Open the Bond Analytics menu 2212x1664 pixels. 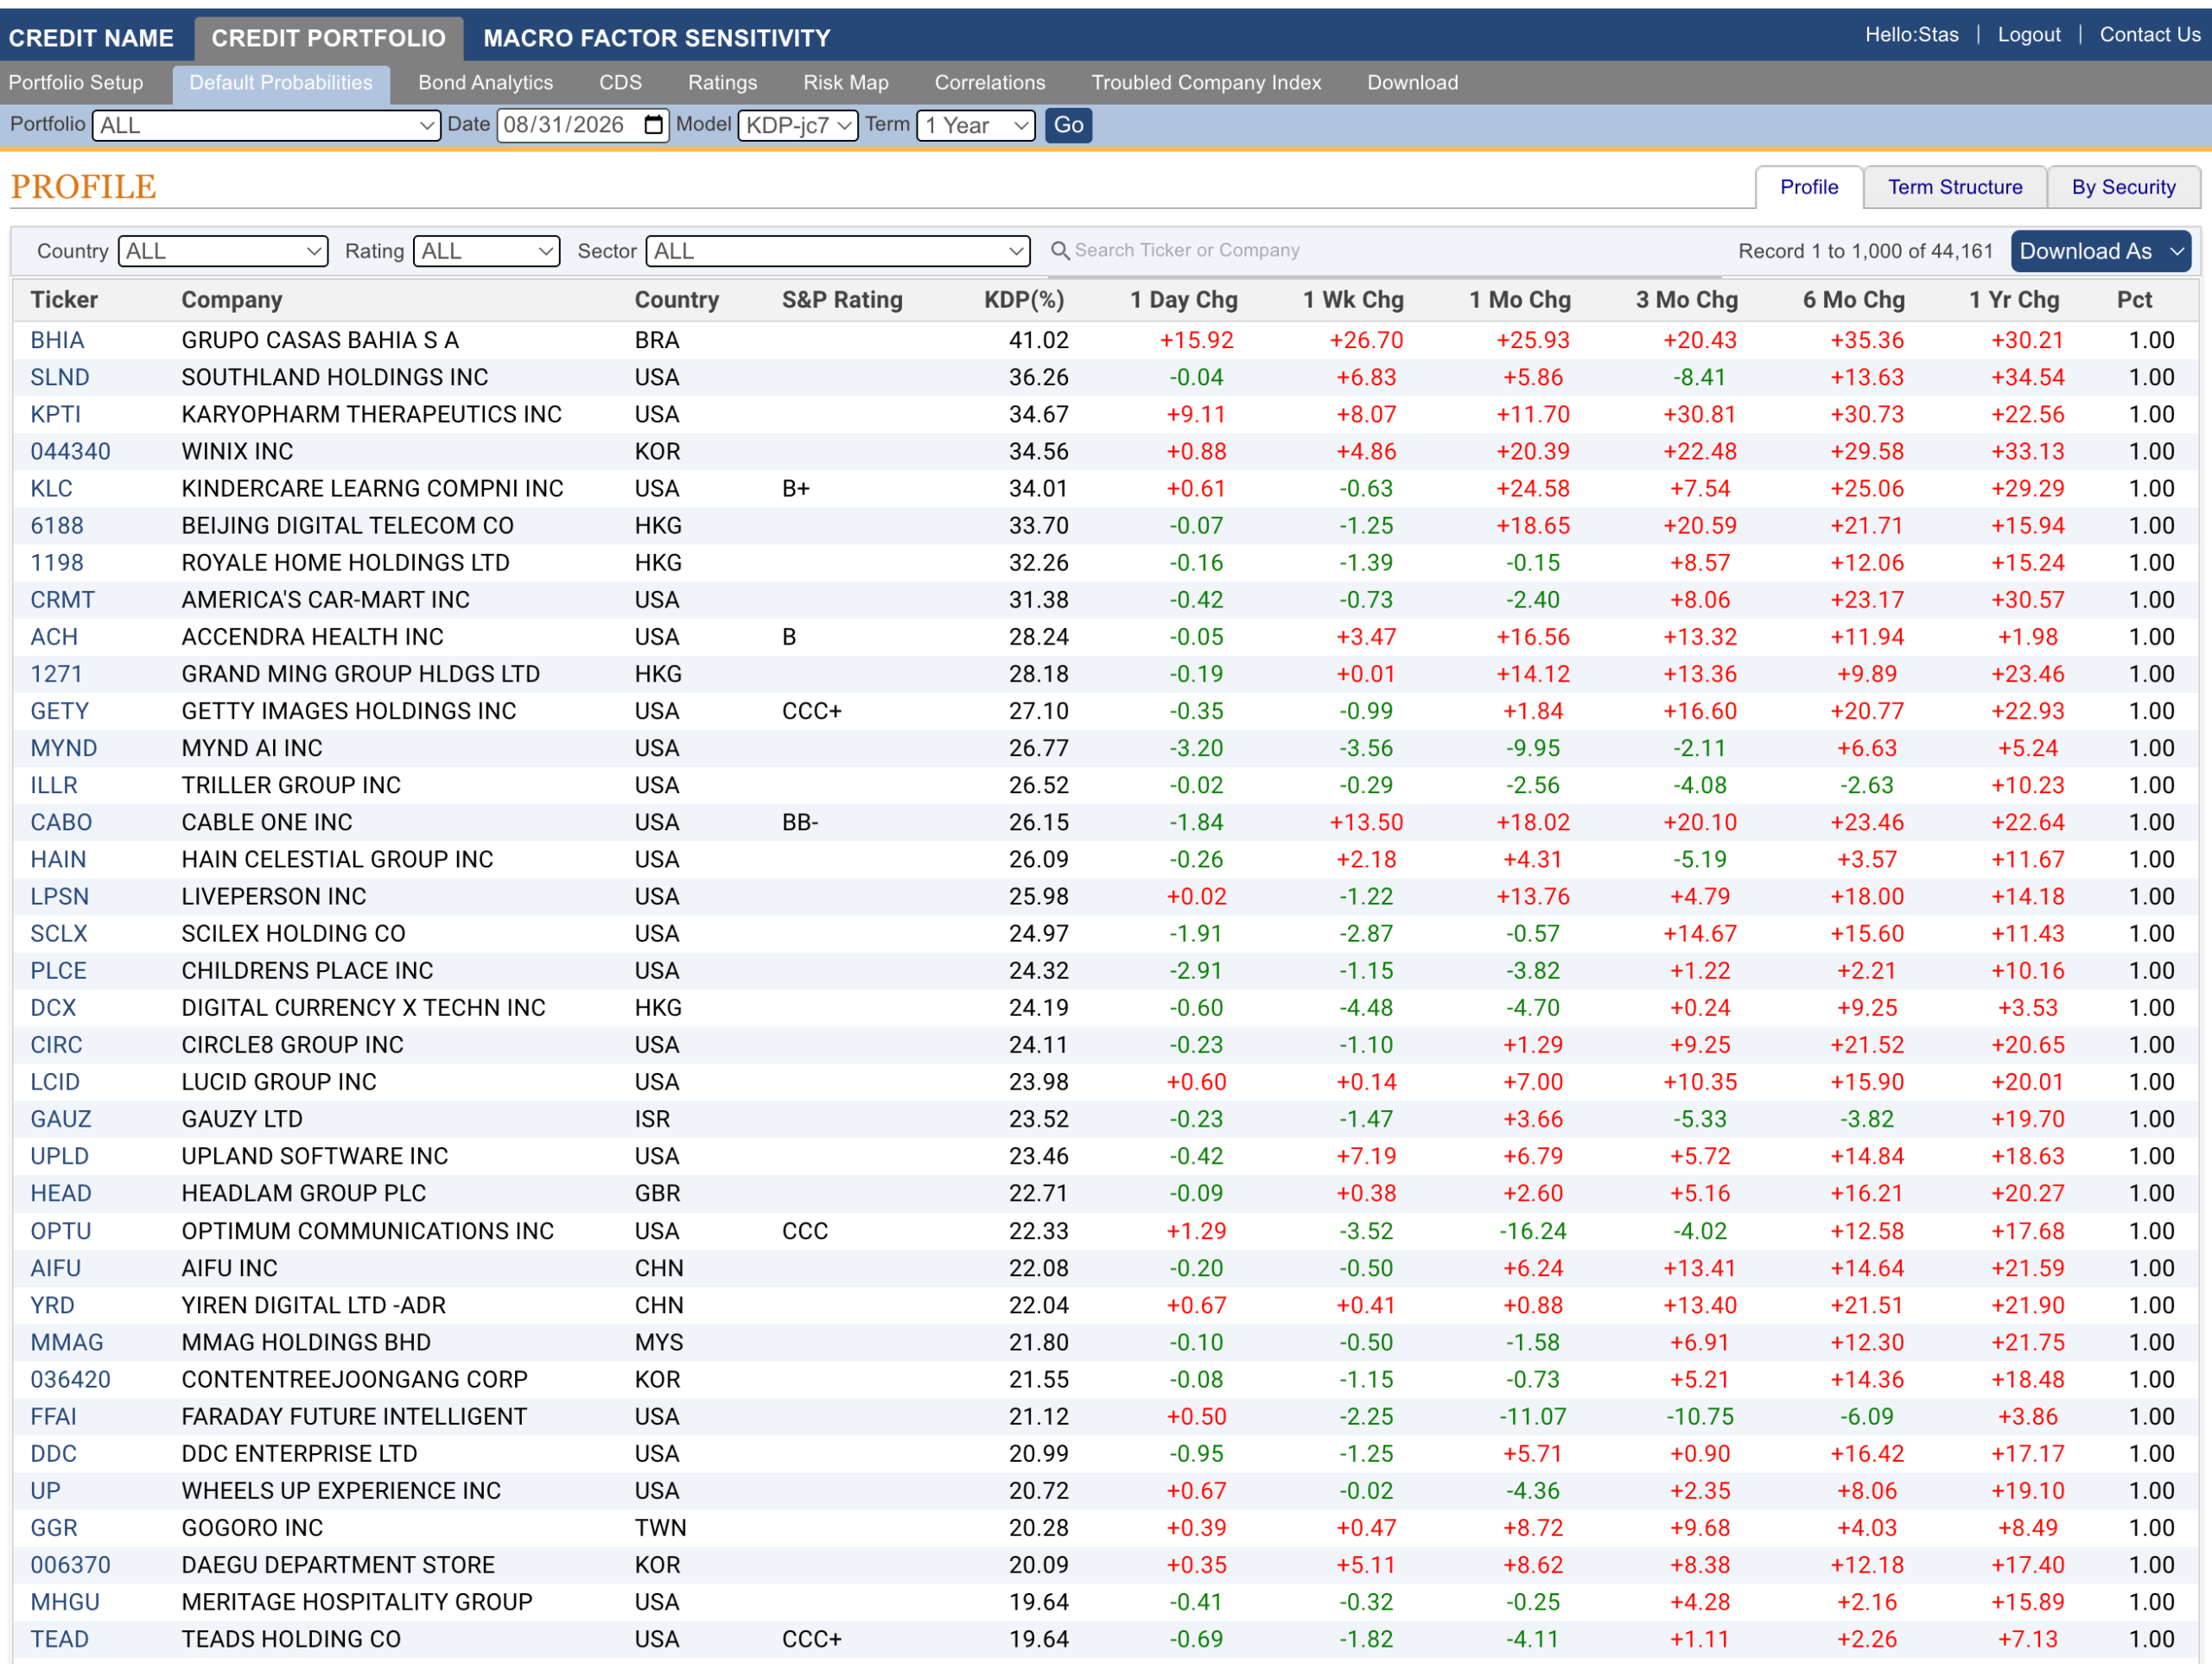[x=485, y=83]
